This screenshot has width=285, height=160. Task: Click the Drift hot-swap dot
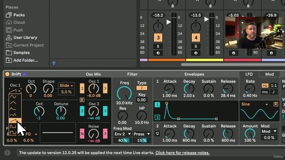[x=24, y=74]
